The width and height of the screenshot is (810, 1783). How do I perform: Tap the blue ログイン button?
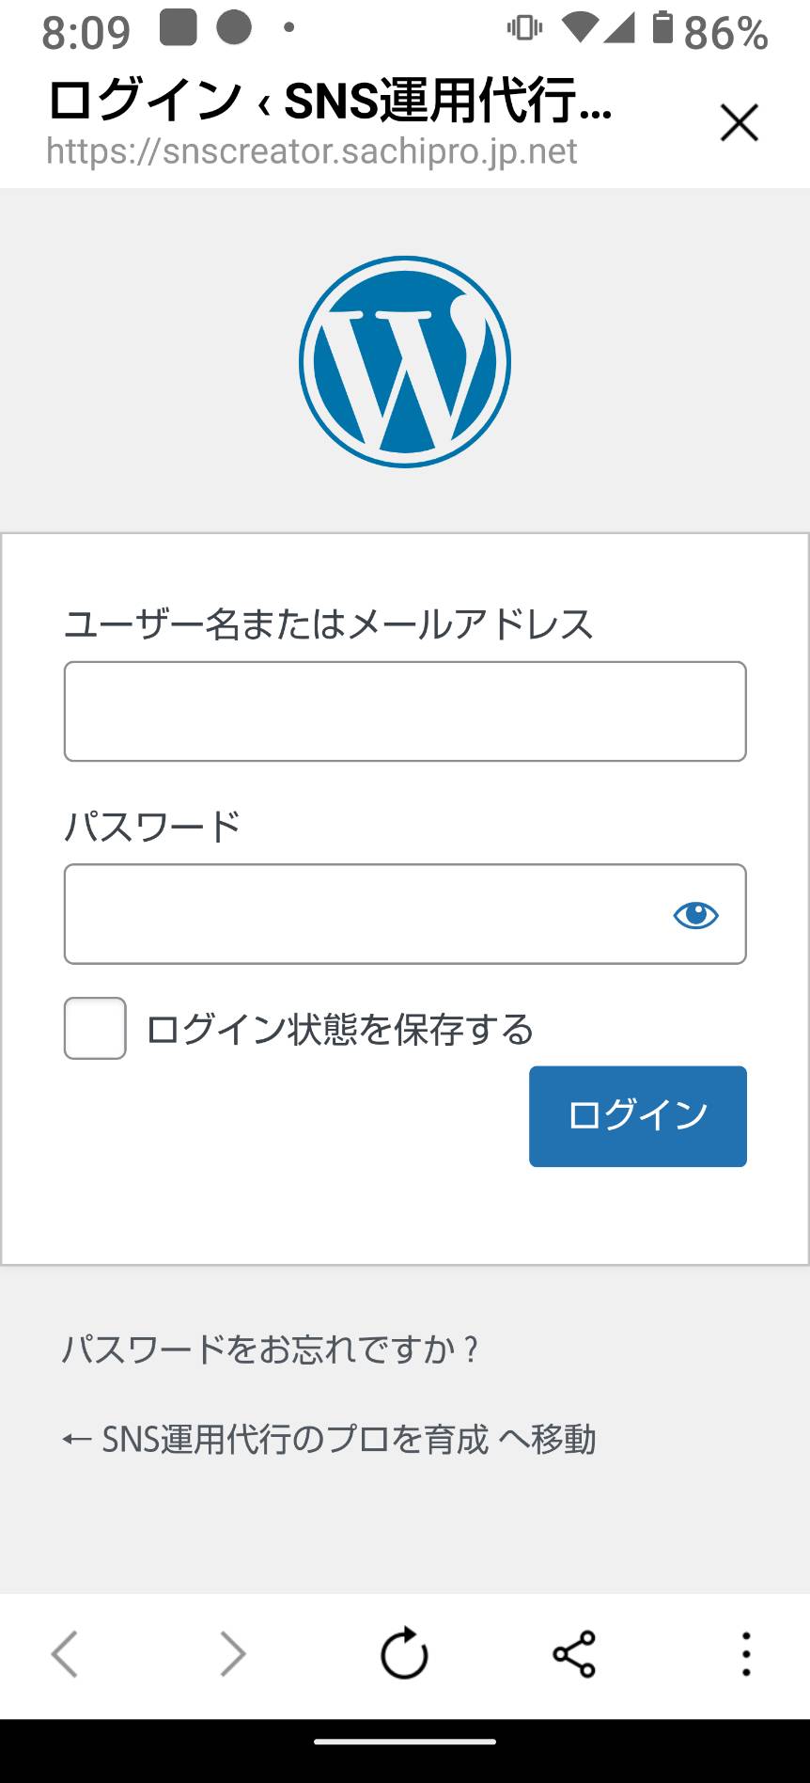point(638,1116)
